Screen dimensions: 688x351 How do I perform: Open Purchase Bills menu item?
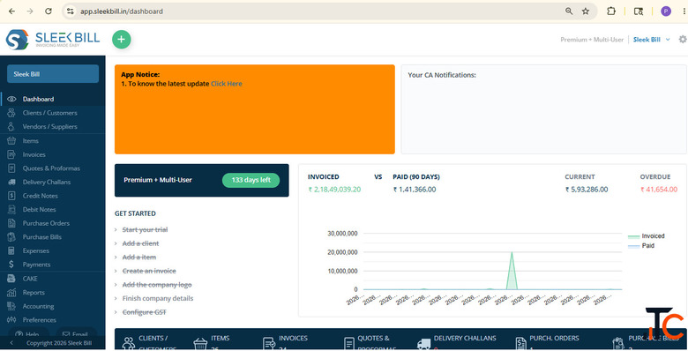[53, 237]
